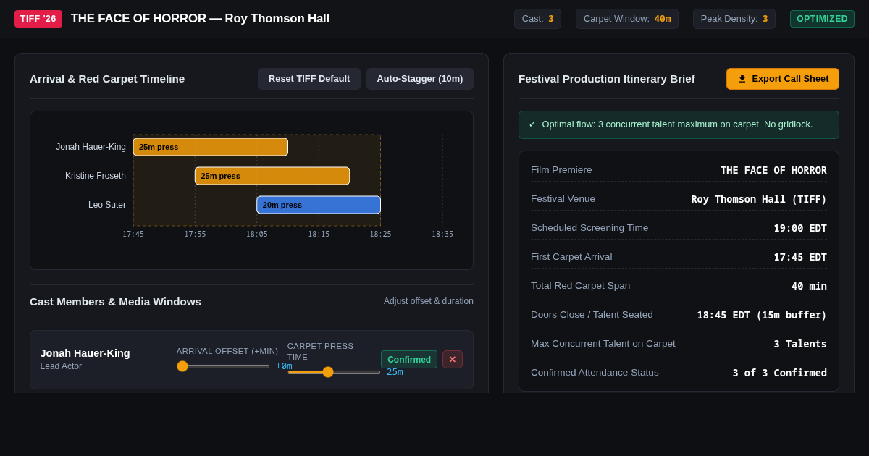Click the 19:00 EDT screening time value
This screenshot has width=869, height=456.
tap(800, 228)
